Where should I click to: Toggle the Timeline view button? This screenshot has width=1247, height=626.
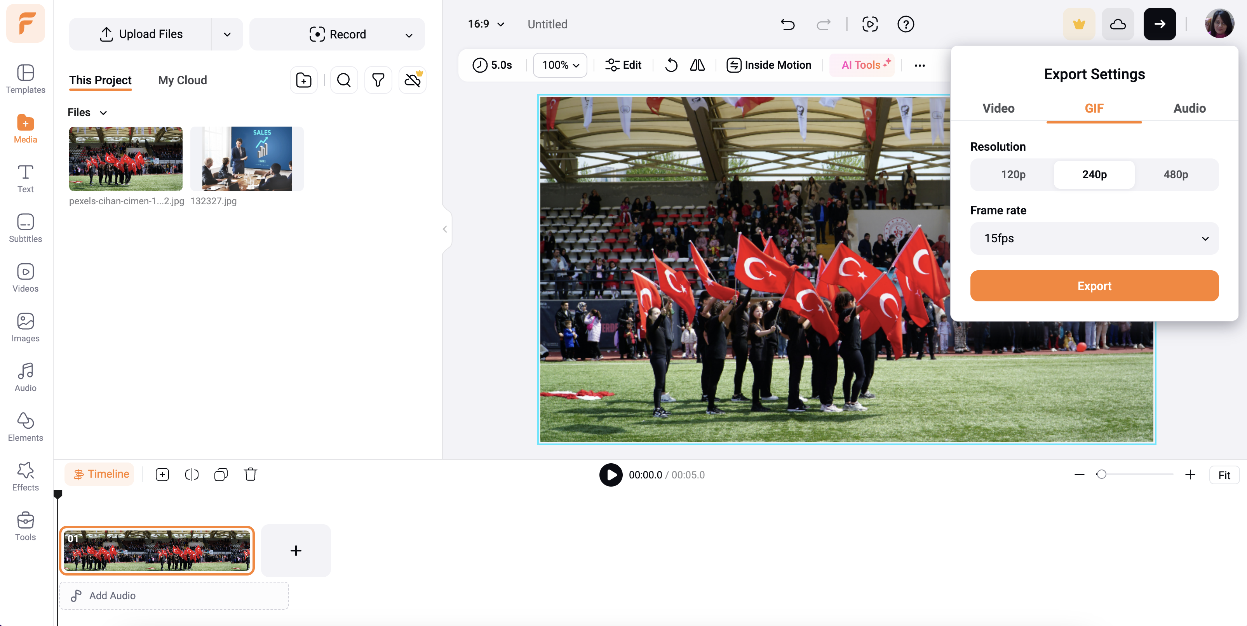[x=101, y=474]
